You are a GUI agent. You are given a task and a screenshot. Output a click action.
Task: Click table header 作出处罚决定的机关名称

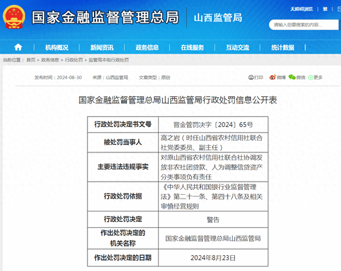pyautogui.click(x=123, y=238)
